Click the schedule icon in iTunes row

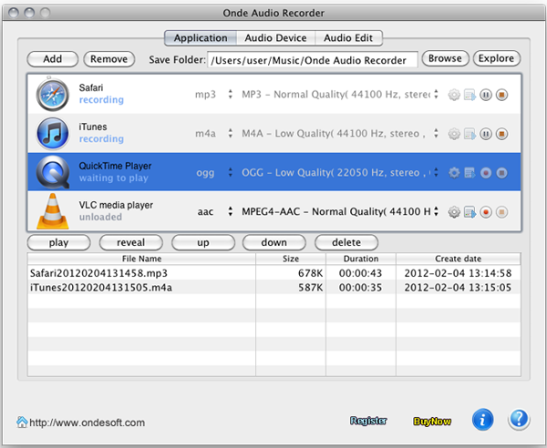470,134
